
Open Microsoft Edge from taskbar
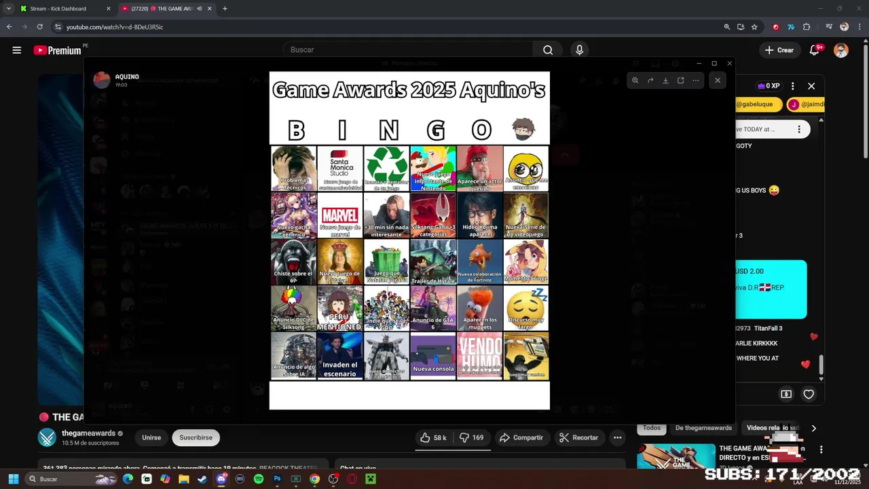tap(128, 479)
